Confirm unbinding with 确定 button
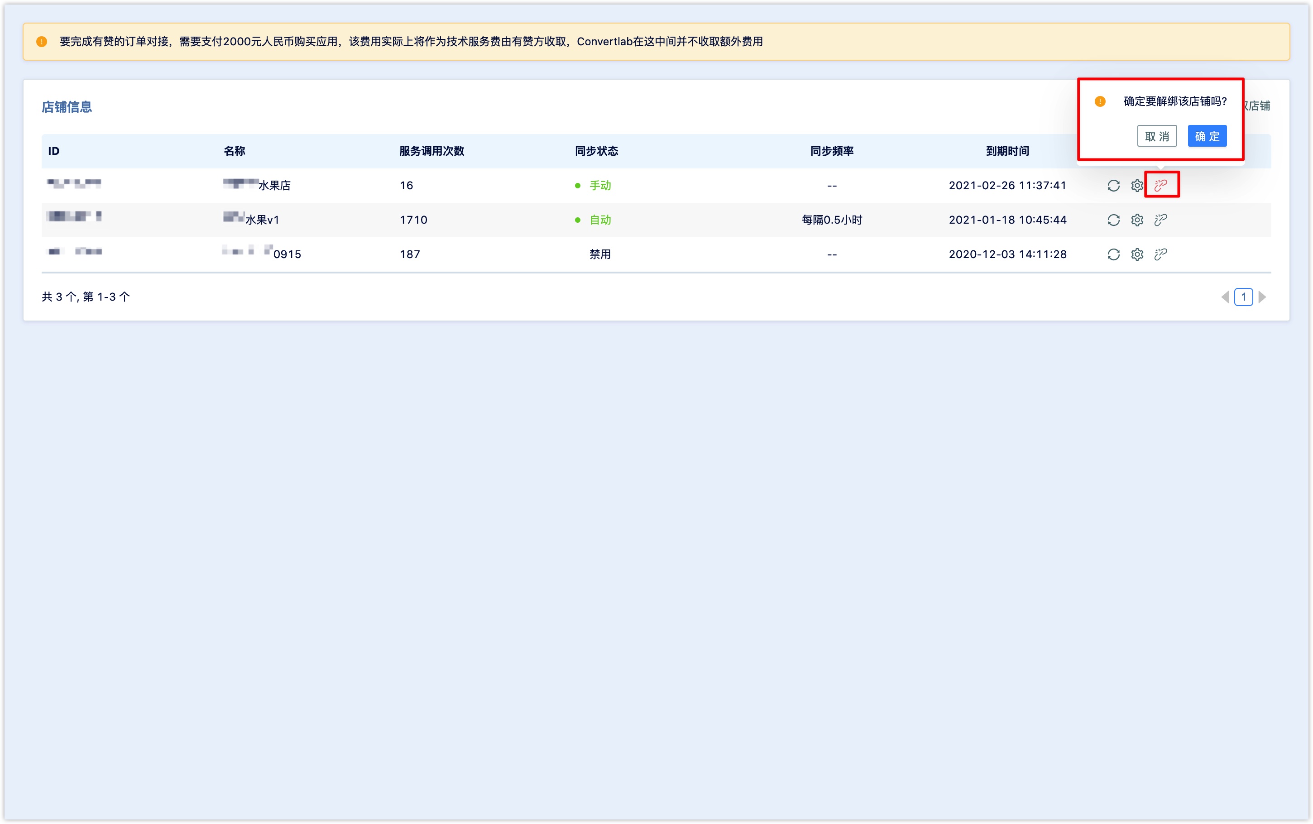The image size is (1313, 824). [x=1207, y=136]
